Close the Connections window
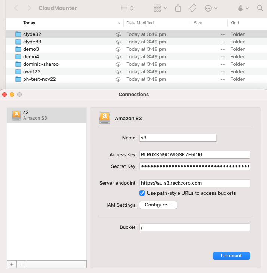This screenshot has height=273, width=267. [4, 95]
